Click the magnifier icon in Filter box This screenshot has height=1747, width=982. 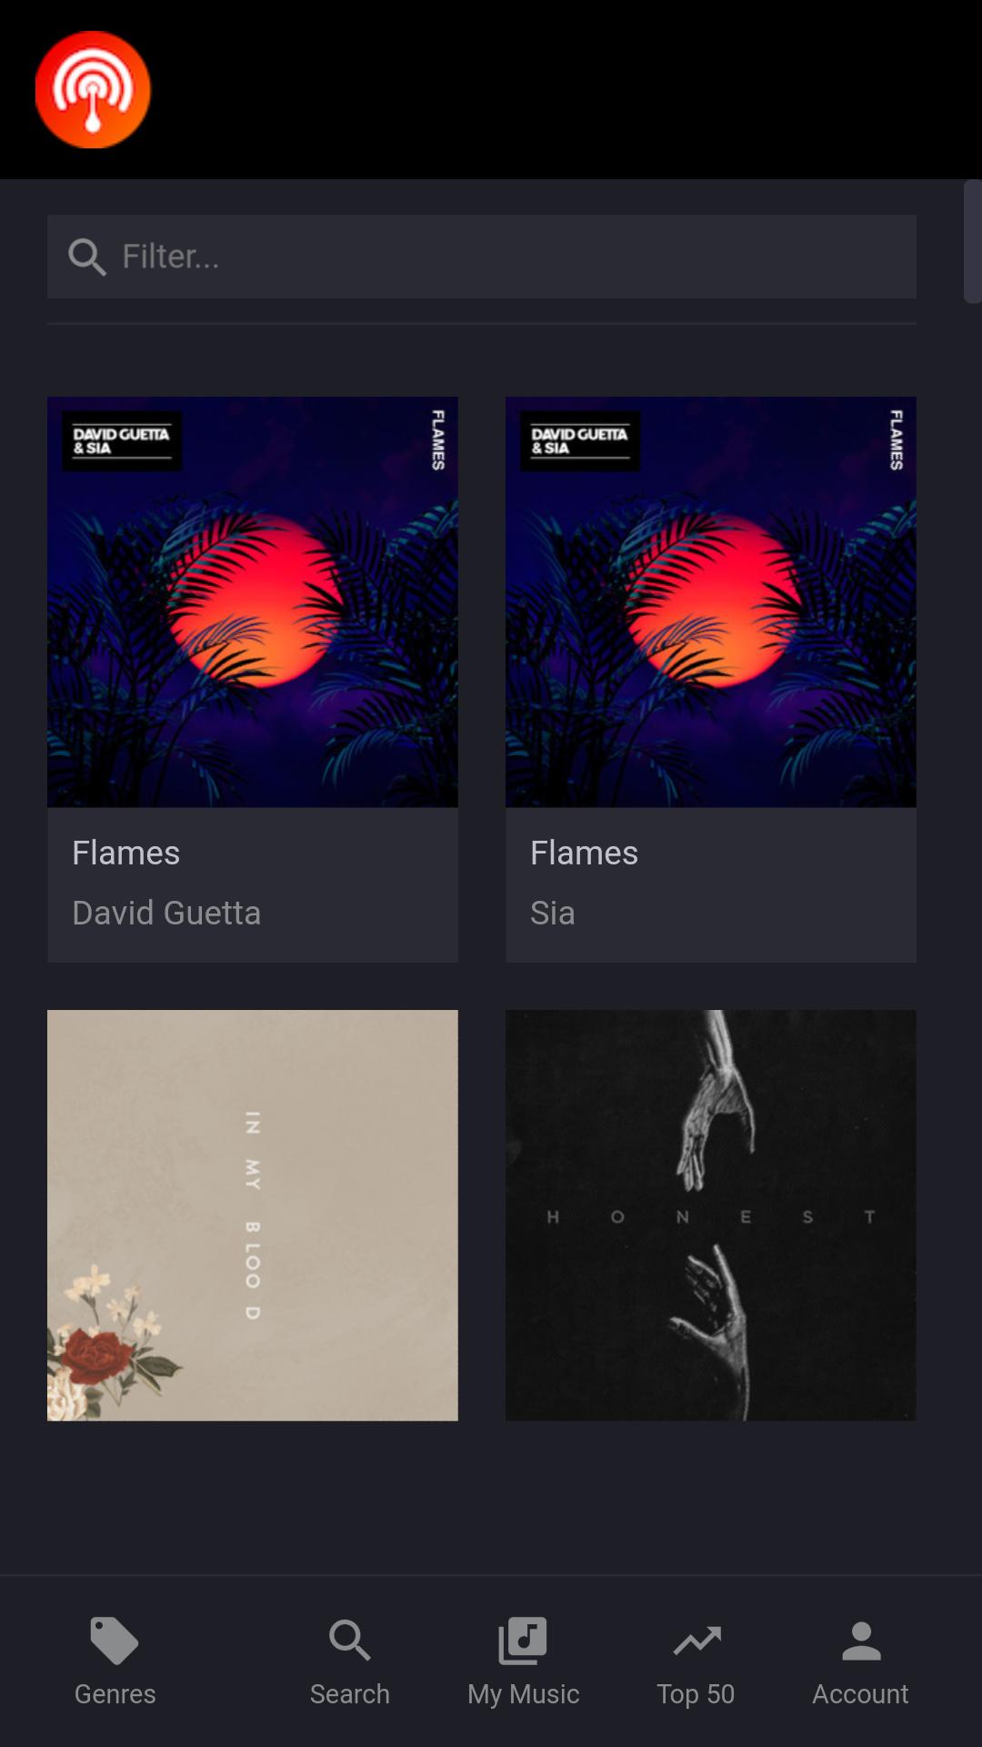point(87,257)
